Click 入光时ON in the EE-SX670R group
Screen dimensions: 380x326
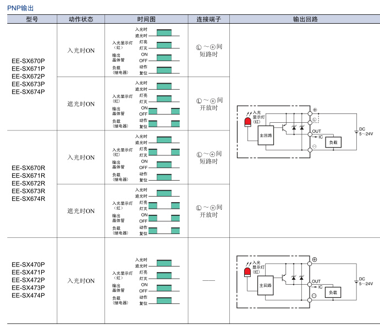tap(81, 157)
